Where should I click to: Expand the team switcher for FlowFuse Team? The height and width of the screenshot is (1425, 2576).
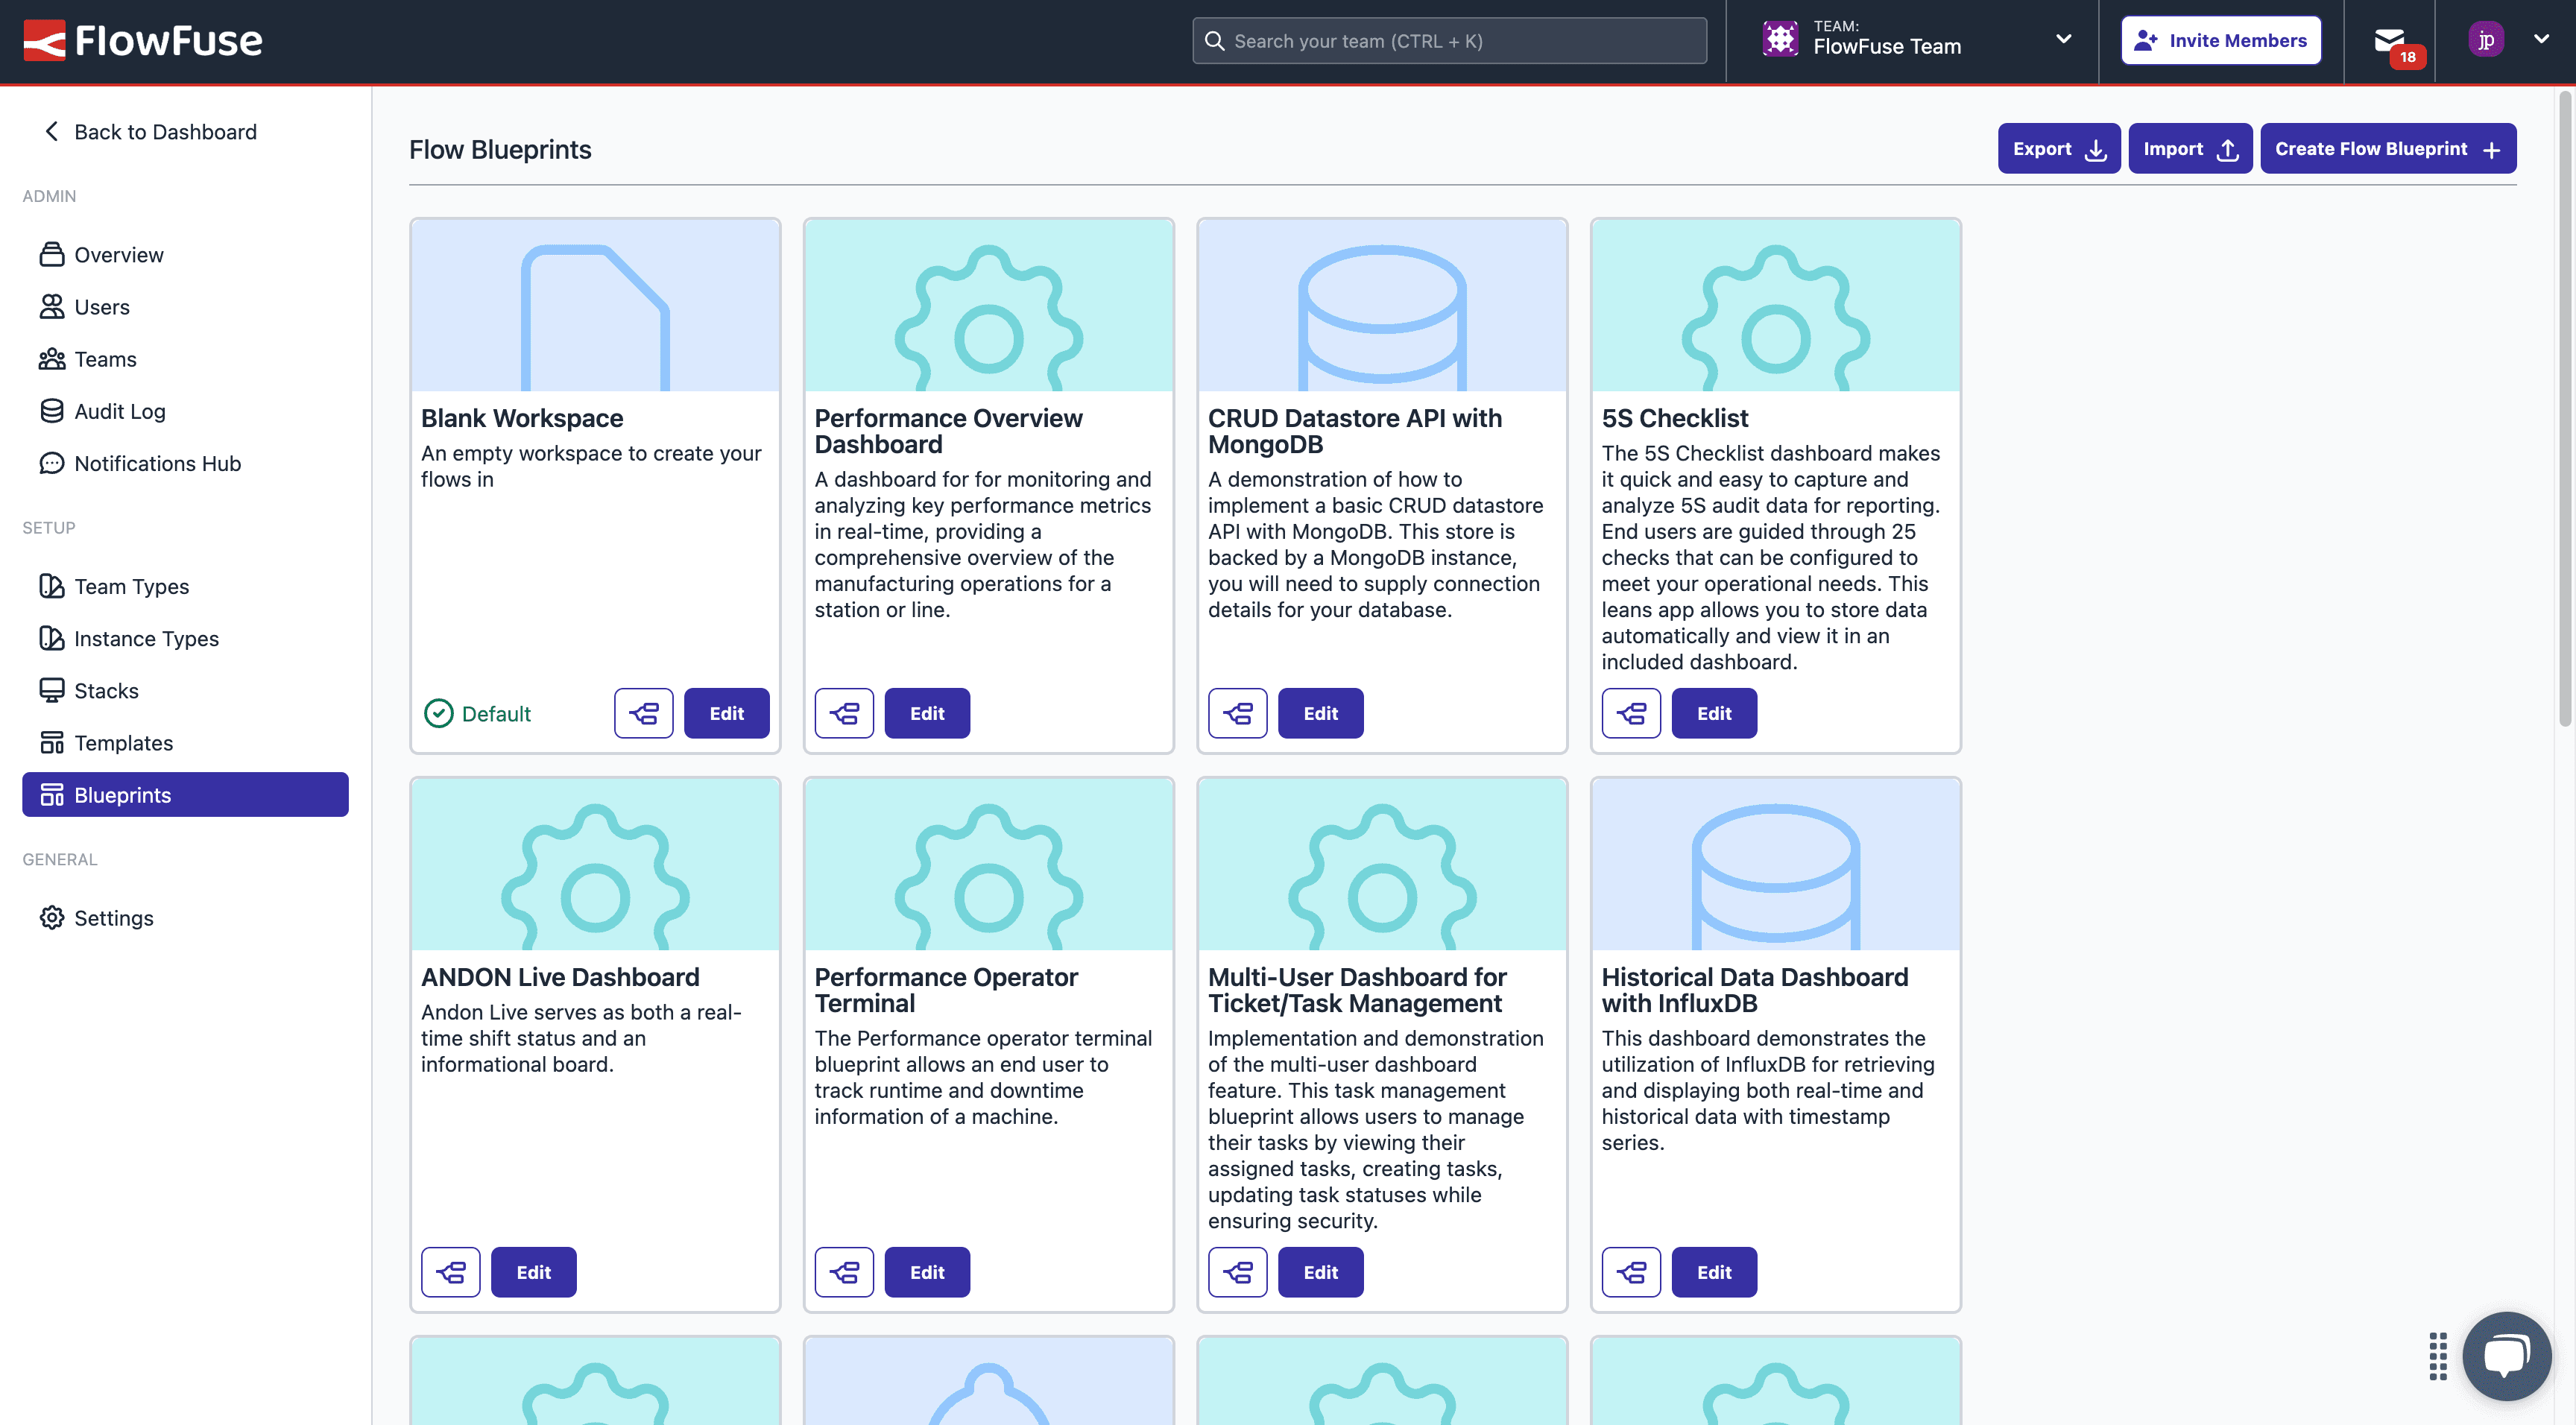(x=2064, y=40)
